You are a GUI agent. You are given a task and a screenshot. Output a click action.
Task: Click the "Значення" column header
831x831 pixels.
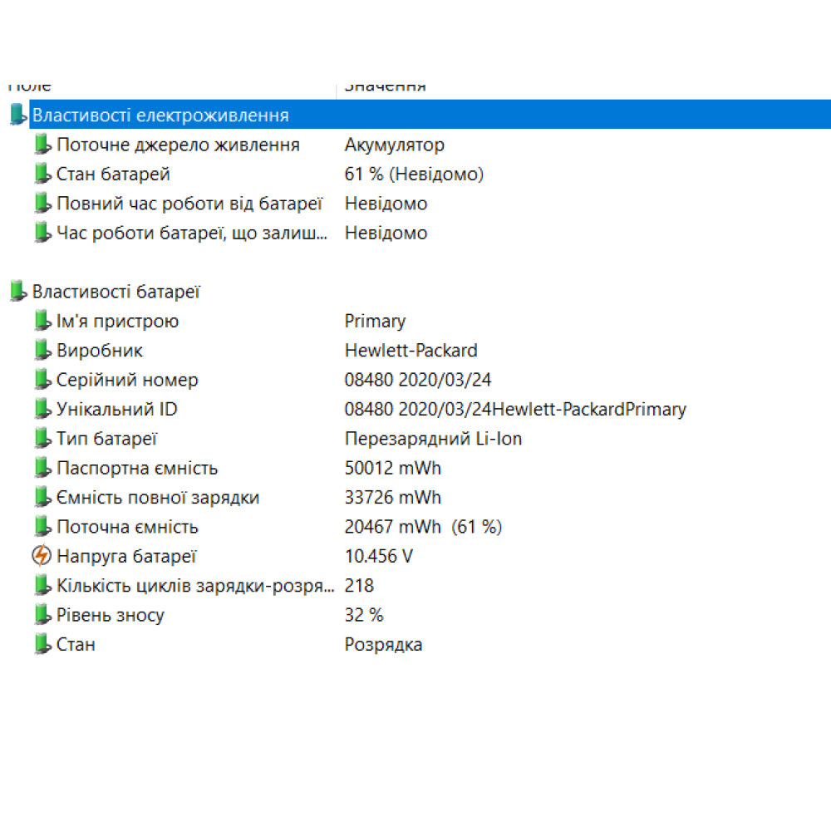[385, 86]
